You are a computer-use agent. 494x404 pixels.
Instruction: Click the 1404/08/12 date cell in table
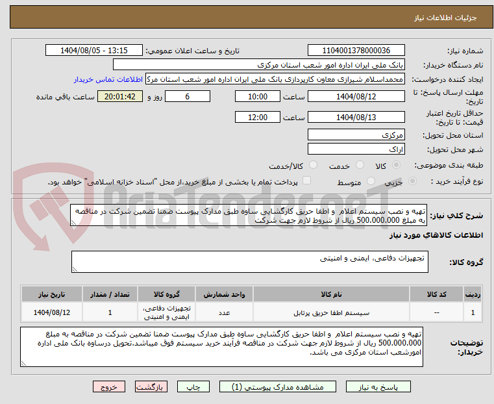coord(52,312)
